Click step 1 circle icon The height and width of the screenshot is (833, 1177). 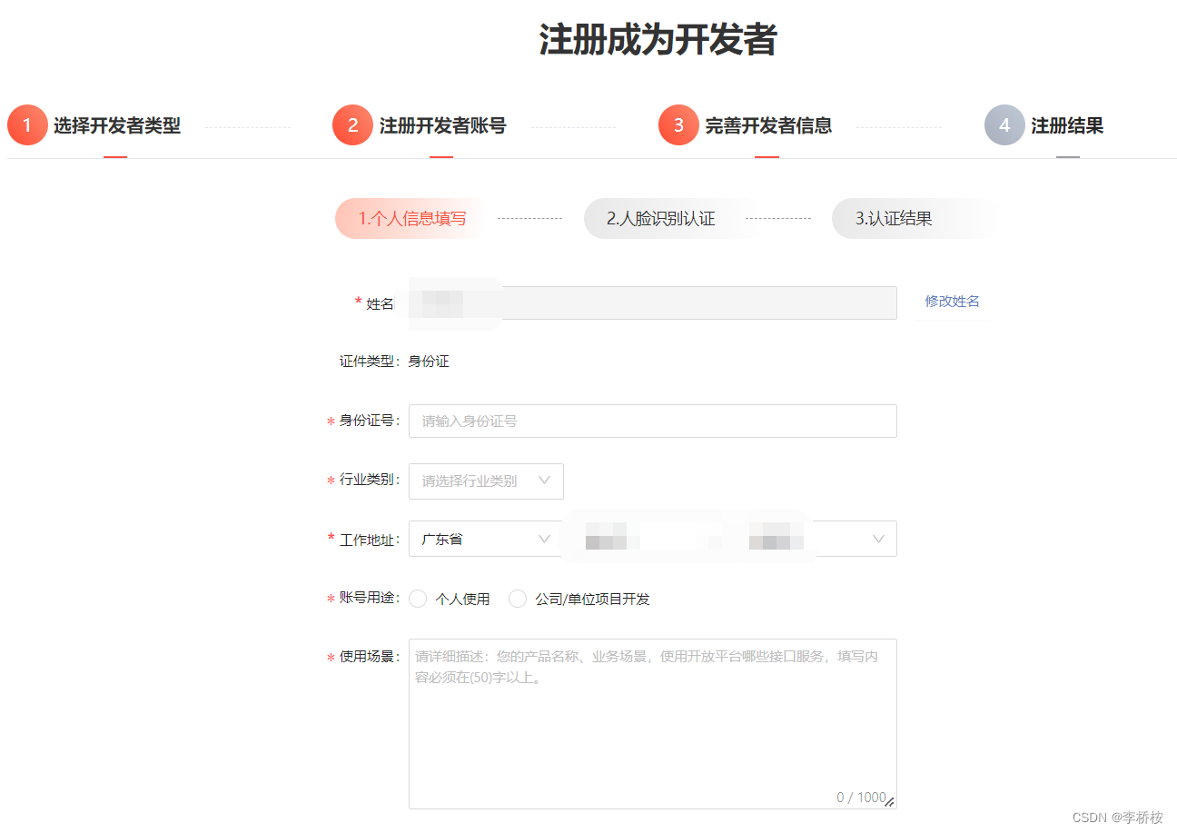pyautogui.click(x=27, y=125)
